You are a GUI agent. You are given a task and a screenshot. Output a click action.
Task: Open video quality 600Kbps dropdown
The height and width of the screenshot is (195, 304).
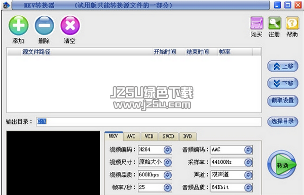tap(168, 175)
